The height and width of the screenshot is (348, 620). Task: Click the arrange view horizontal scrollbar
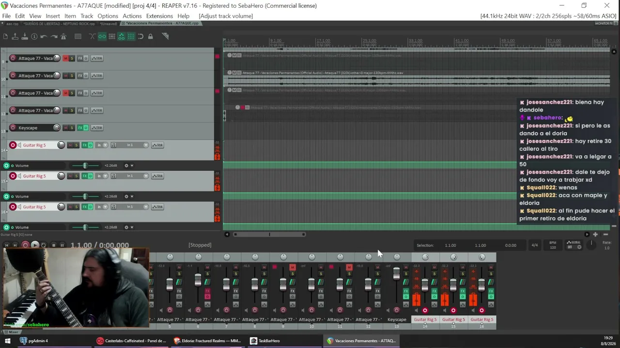(x=269, y=234)
